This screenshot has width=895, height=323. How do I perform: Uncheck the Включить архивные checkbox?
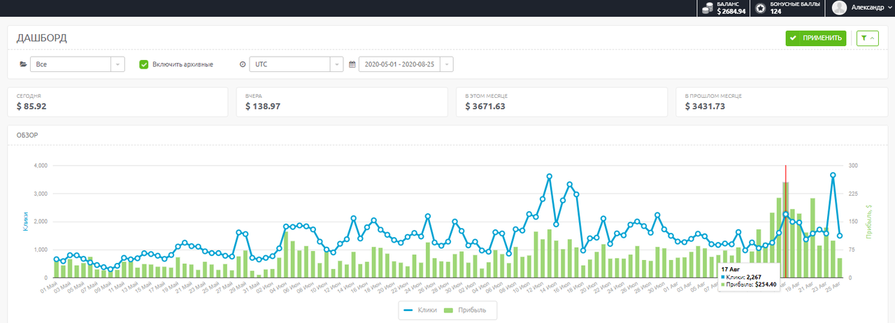coord(144,64)
